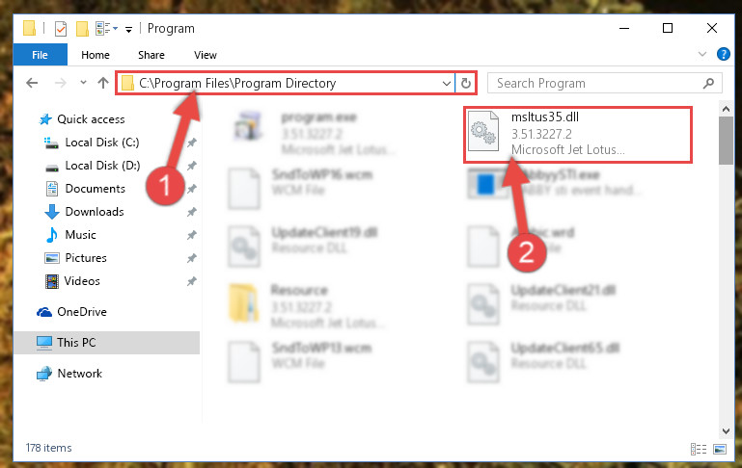742x468 pixels.
Task: Go up one folder level
Action: [x=102, y=83]
